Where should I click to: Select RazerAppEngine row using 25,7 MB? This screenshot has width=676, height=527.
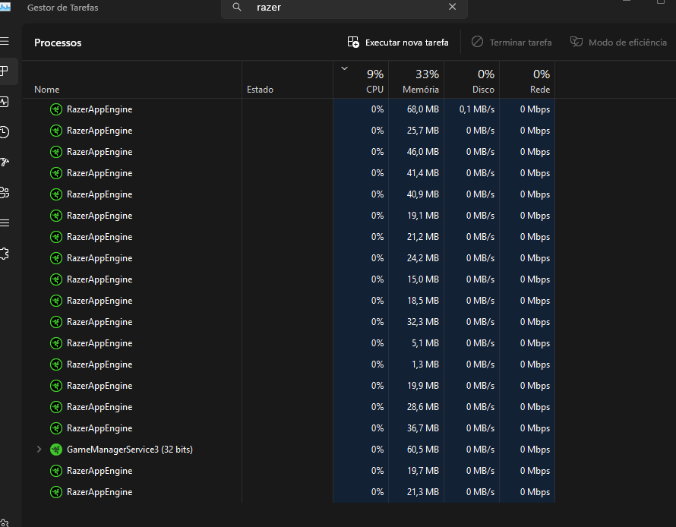[x=288, y=131]
